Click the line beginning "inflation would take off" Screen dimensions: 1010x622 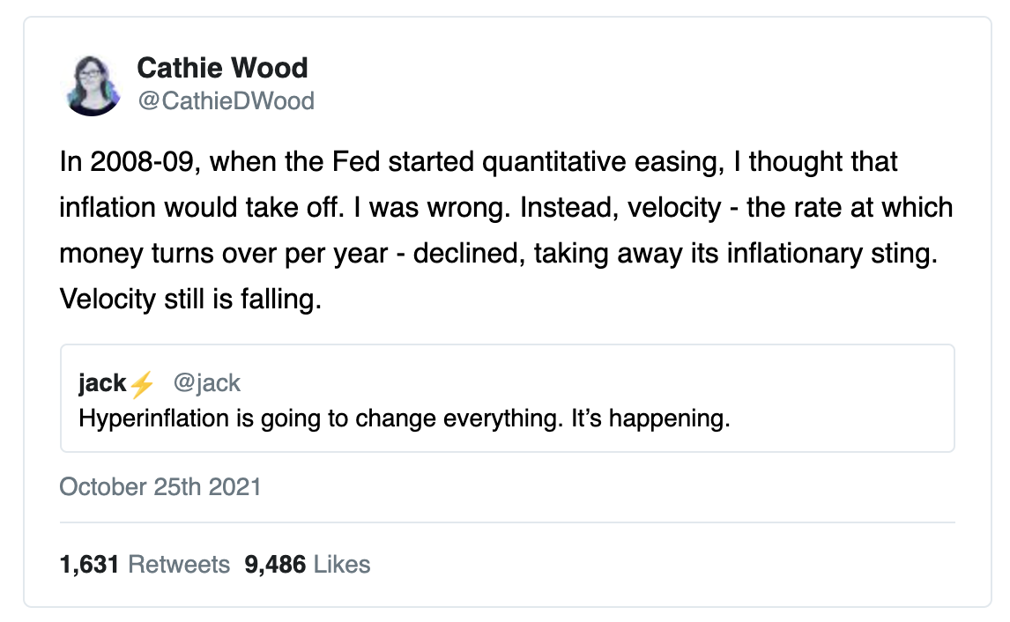tap(506, 207)
